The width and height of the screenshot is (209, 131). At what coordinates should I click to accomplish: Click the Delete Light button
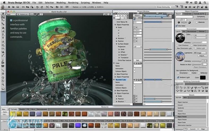pyautogui.click(x=201, y=48)
